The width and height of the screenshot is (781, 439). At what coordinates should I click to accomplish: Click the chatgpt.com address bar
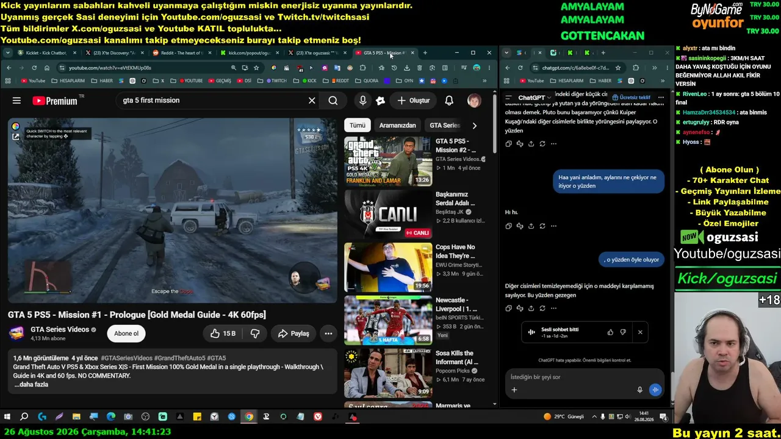[575, 68]
